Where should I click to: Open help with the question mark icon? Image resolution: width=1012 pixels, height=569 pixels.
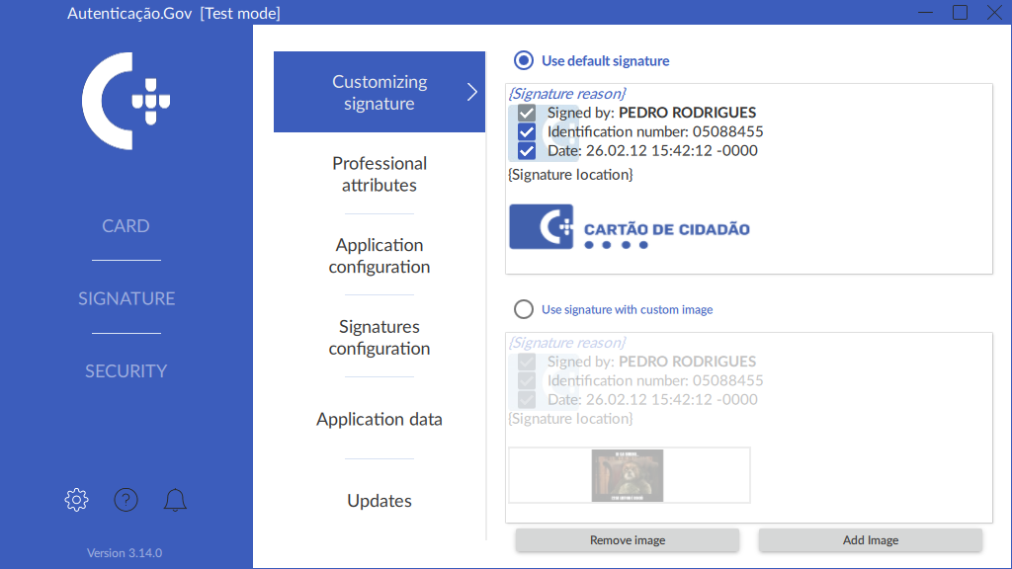(126, 500)
